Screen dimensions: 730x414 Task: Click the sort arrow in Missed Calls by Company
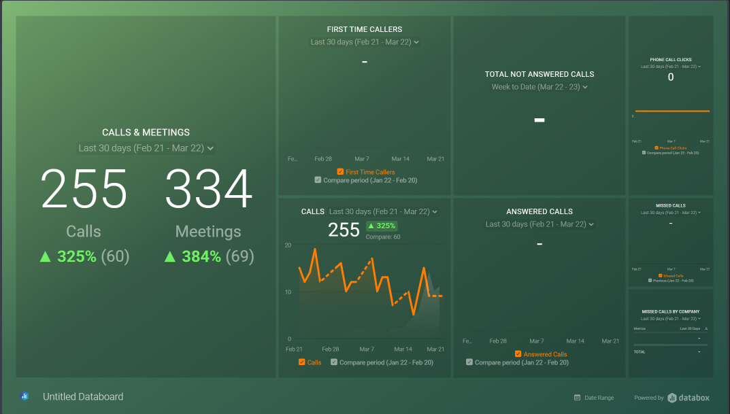click(706, 328)
